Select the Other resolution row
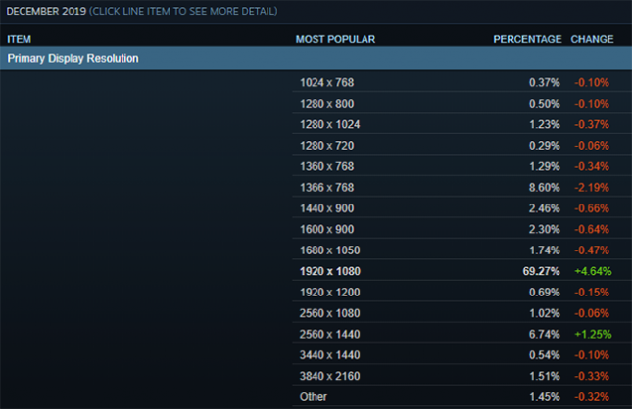This screenshot has width=632, height=409. pyautogui.click(x=462, y=396)
